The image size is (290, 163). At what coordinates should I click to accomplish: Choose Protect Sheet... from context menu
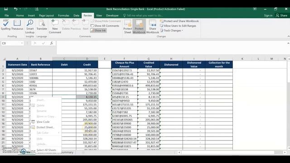click(x=45, y=127)
